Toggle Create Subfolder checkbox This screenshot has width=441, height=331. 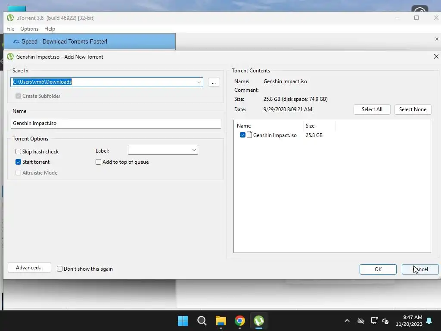tap(18, 96)
